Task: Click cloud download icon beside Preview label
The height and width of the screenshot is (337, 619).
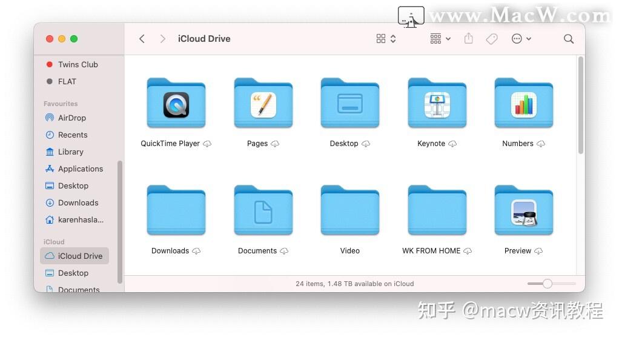Action: coord(538,251)
